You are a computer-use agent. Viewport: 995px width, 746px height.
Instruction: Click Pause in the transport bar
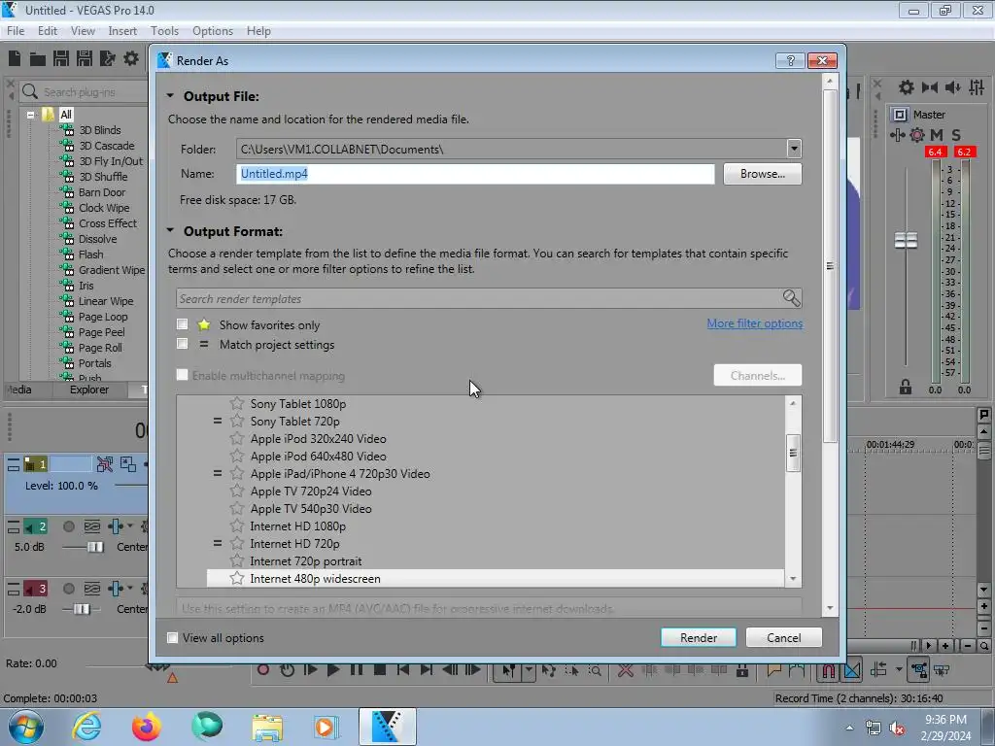356,670
